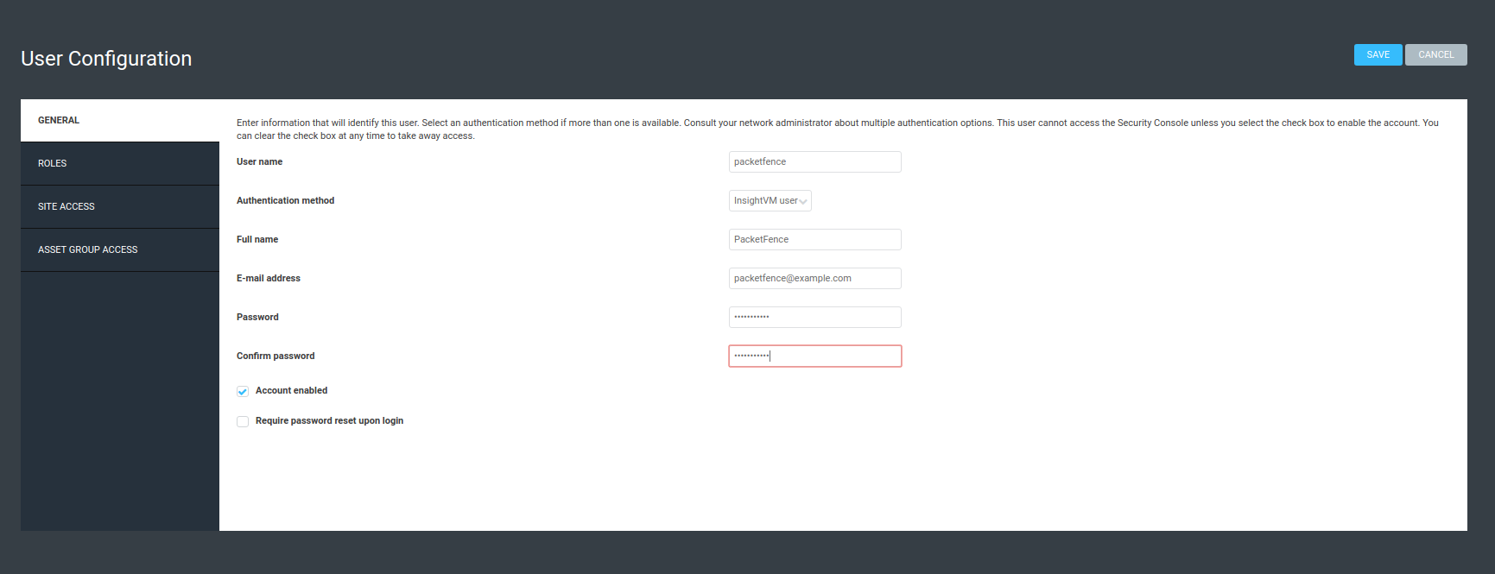Click the highlighted Confirm password field
The height and width of the screenshot is (574, 1495).
pyautogui.click(x=814, y=356)
